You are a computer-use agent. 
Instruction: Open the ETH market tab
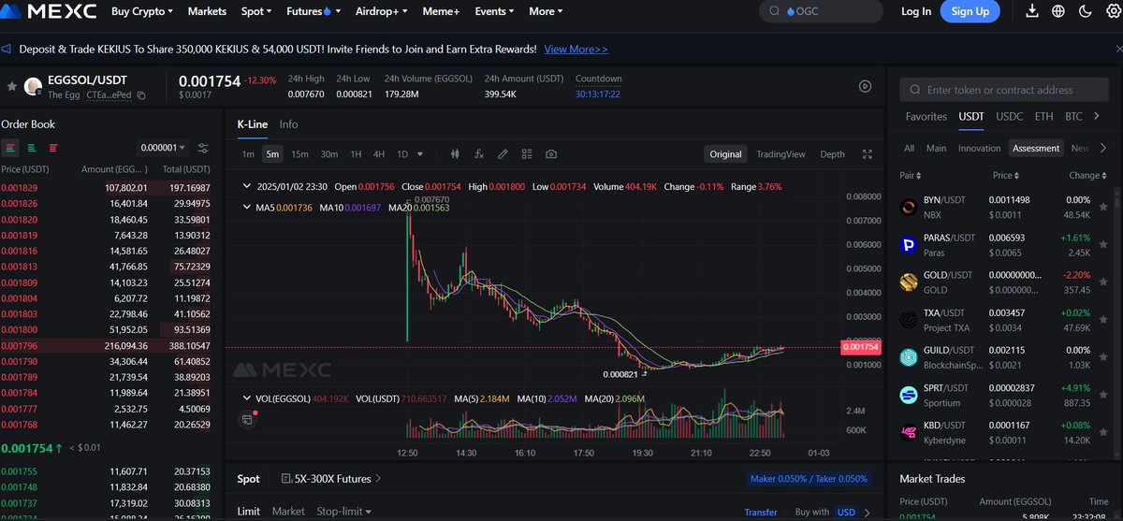click(x=1043, y=117)
